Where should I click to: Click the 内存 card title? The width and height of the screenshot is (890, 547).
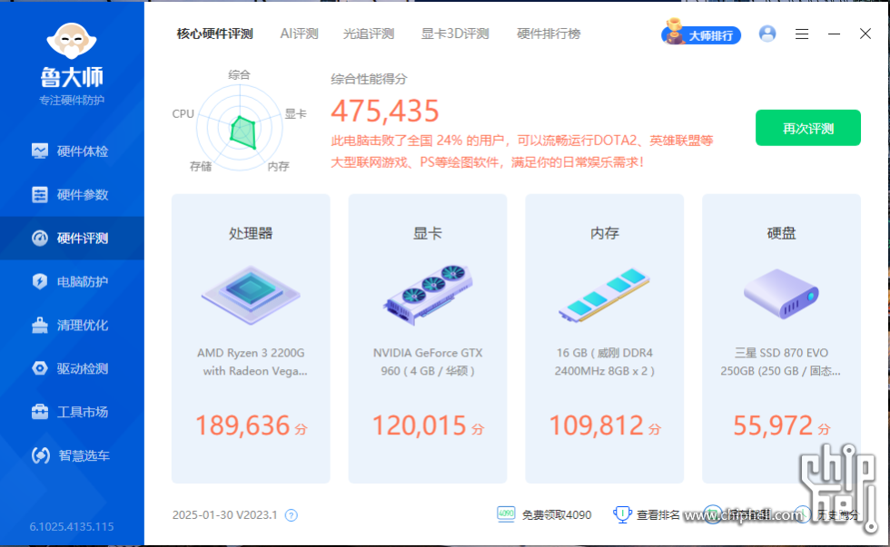[605, 233]
